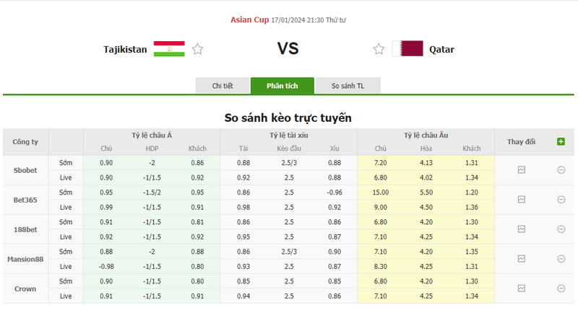This screenshot has width=578, height=310.
Task: Open the So sánh TL tab
Action: [x=348, y=86]
